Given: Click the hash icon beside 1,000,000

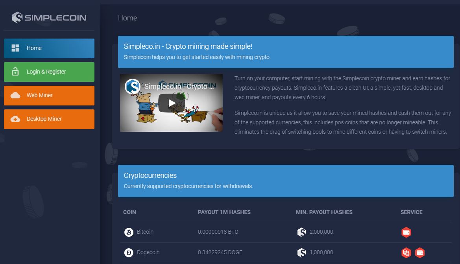Looking at the screenshot, I should (301, 253).
